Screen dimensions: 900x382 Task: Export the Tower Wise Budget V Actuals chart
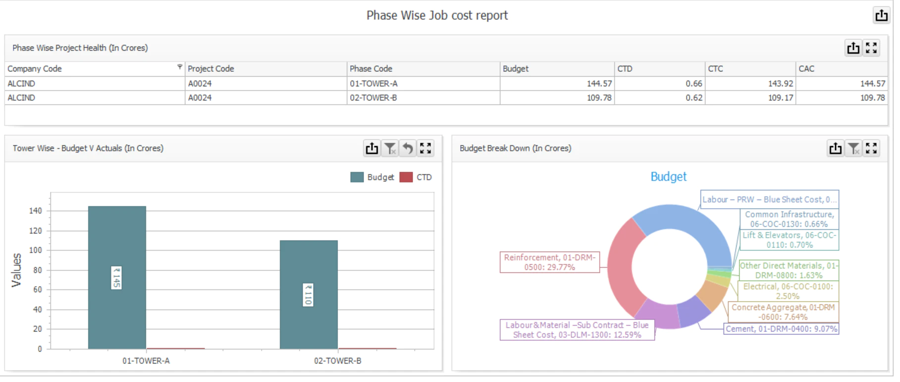point(372,148)
